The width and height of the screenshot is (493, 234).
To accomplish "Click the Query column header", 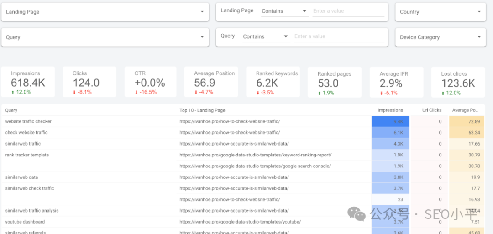I will (x=11, y=110).
